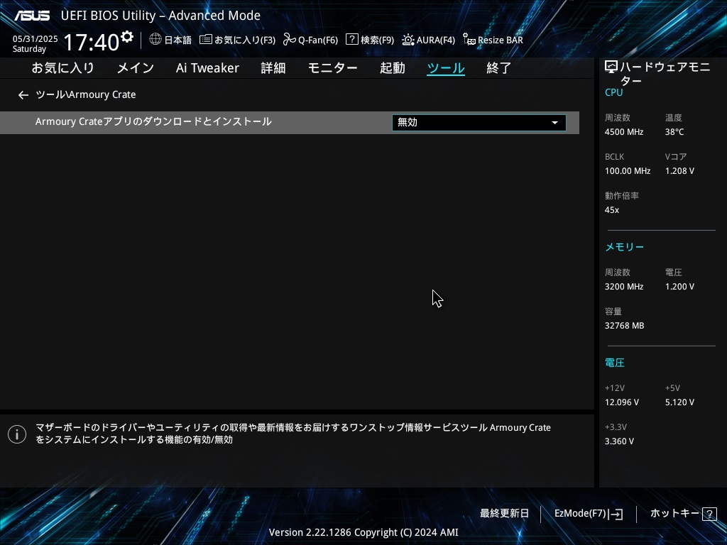Open the Ai Tweaker tab
The height and width of the screenshot is (545, 727).
click(x=207, y=68)
